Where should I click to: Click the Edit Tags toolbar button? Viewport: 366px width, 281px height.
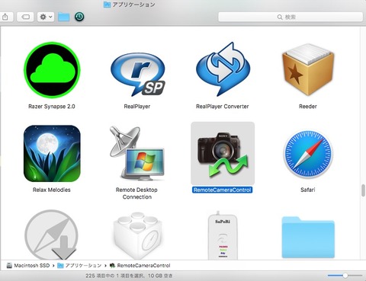[25, 17]
